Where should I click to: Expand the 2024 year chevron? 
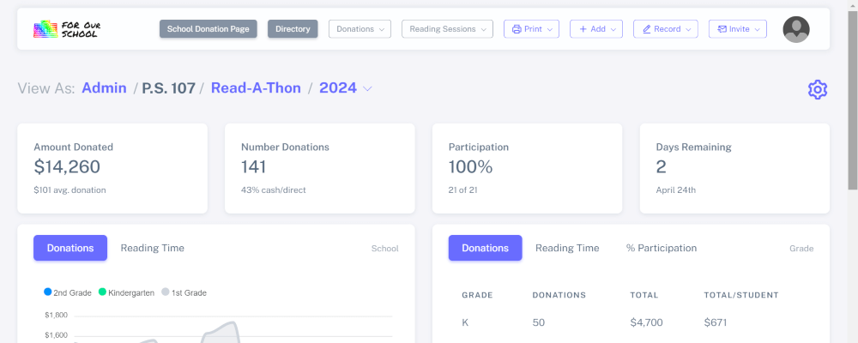click(368, 88)
